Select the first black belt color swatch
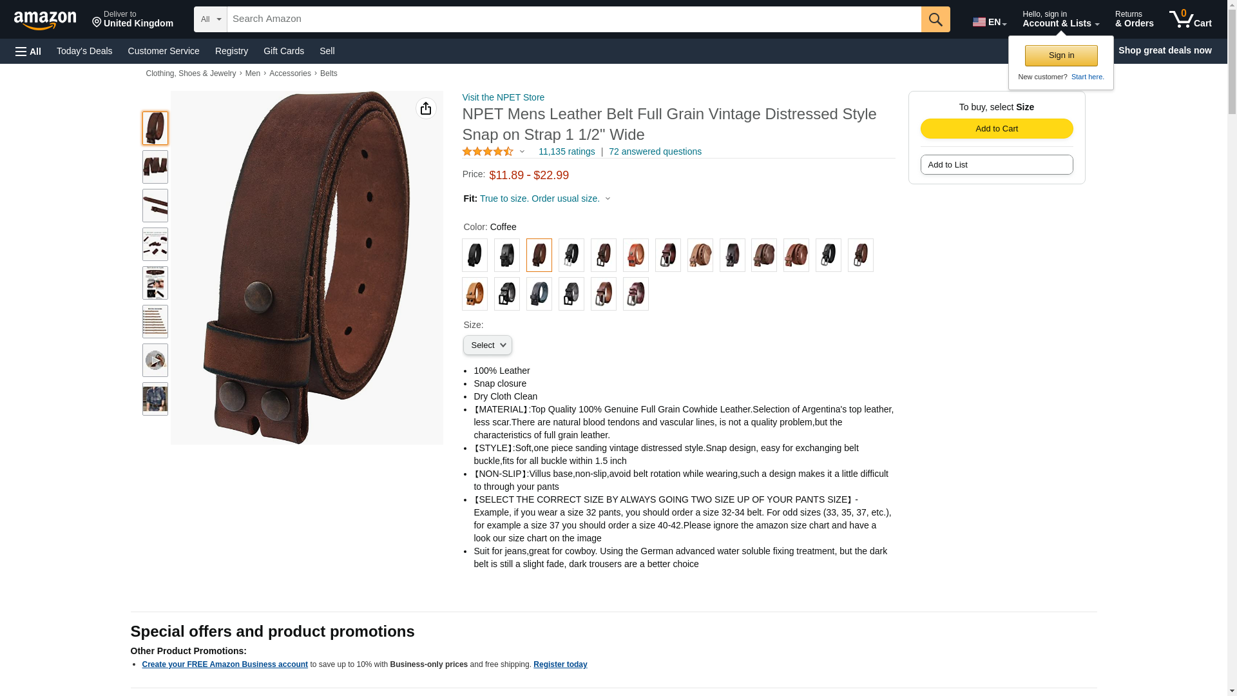Image resolution: width=1237 pixels, height=696 pixels. (x=475, y=255)
